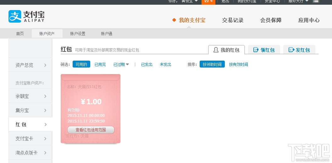Viewport: 332px width, 163px height.
Task: Switch to 账户资产 sub-navigation tab
Action: [x=47, y=34]
